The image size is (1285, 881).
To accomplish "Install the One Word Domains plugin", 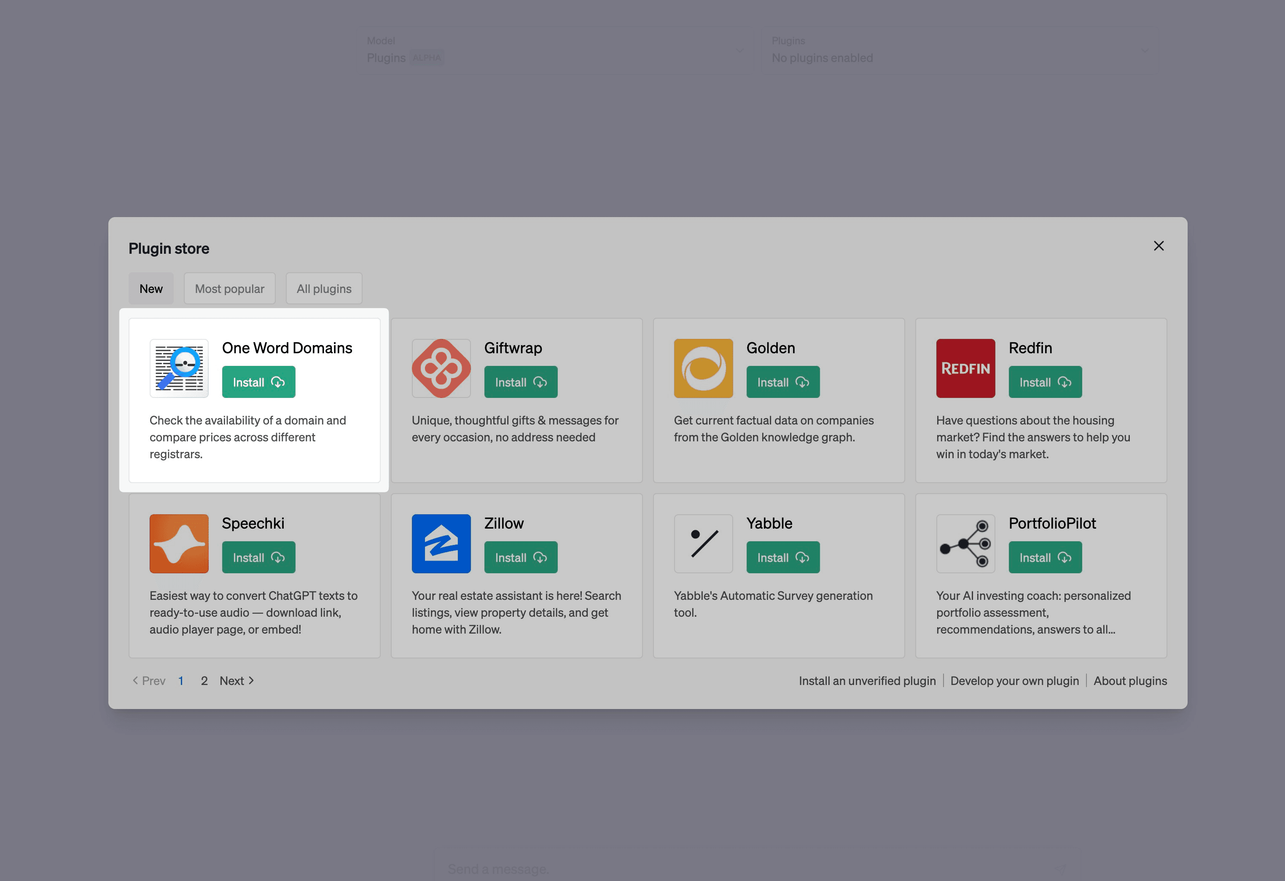I will coord(259,382).
